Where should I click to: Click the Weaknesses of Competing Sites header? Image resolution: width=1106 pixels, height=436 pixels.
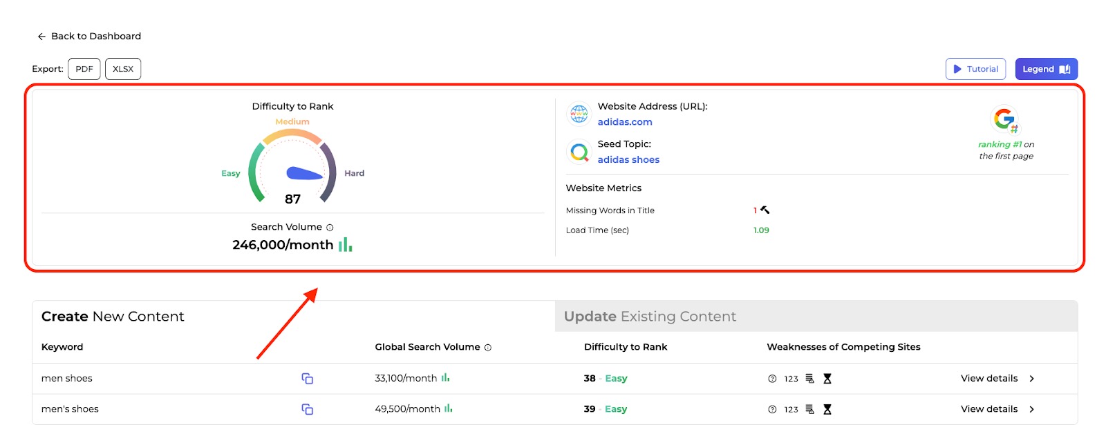tap(843, 347)
